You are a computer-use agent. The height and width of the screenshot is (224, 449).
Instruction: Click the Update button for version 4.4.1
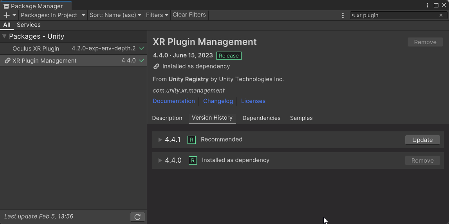coord(422,140)
